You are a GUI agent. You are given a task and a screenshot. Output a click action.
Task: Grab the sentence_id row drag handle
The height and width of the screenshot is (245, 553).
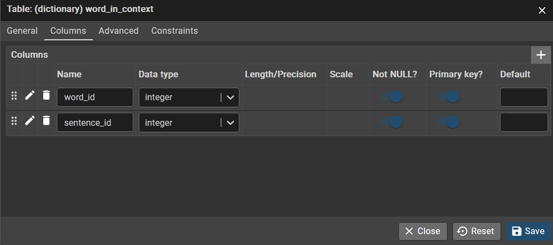[x=14, y=121]
